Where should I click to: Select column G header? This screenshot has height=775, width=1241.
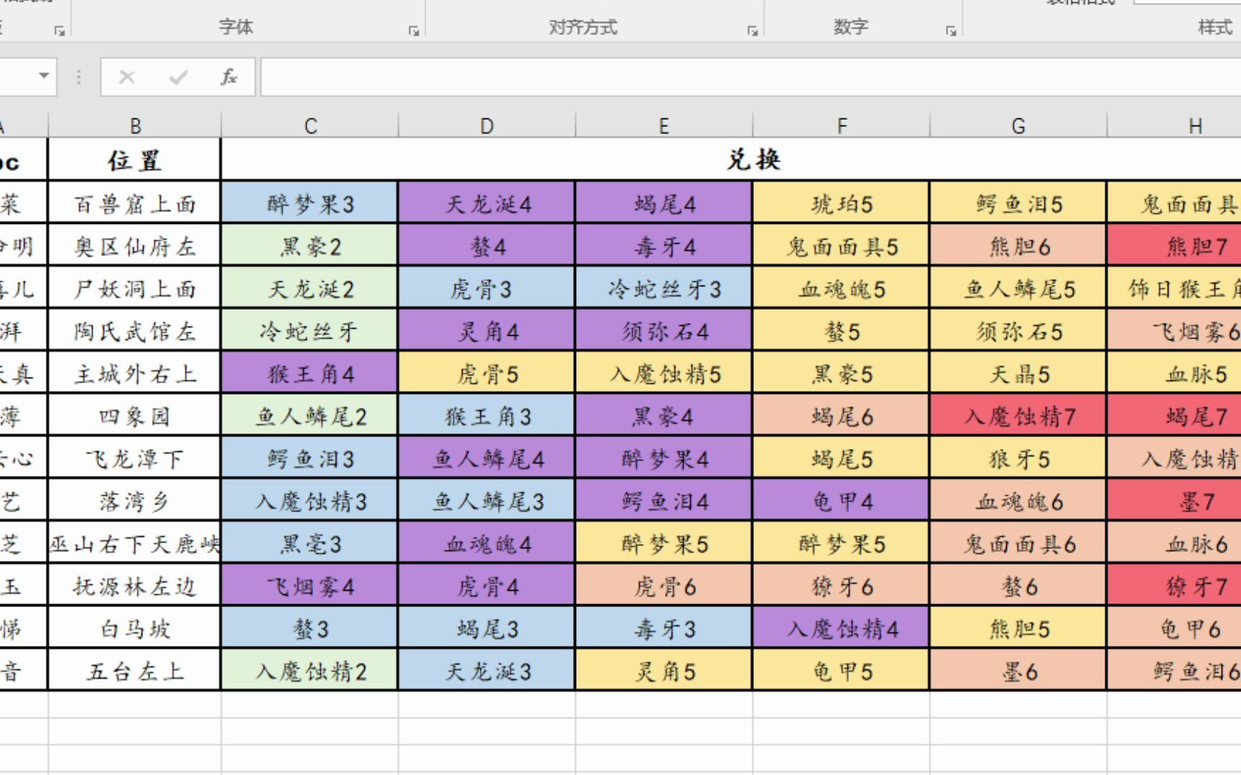point(1018,126)
